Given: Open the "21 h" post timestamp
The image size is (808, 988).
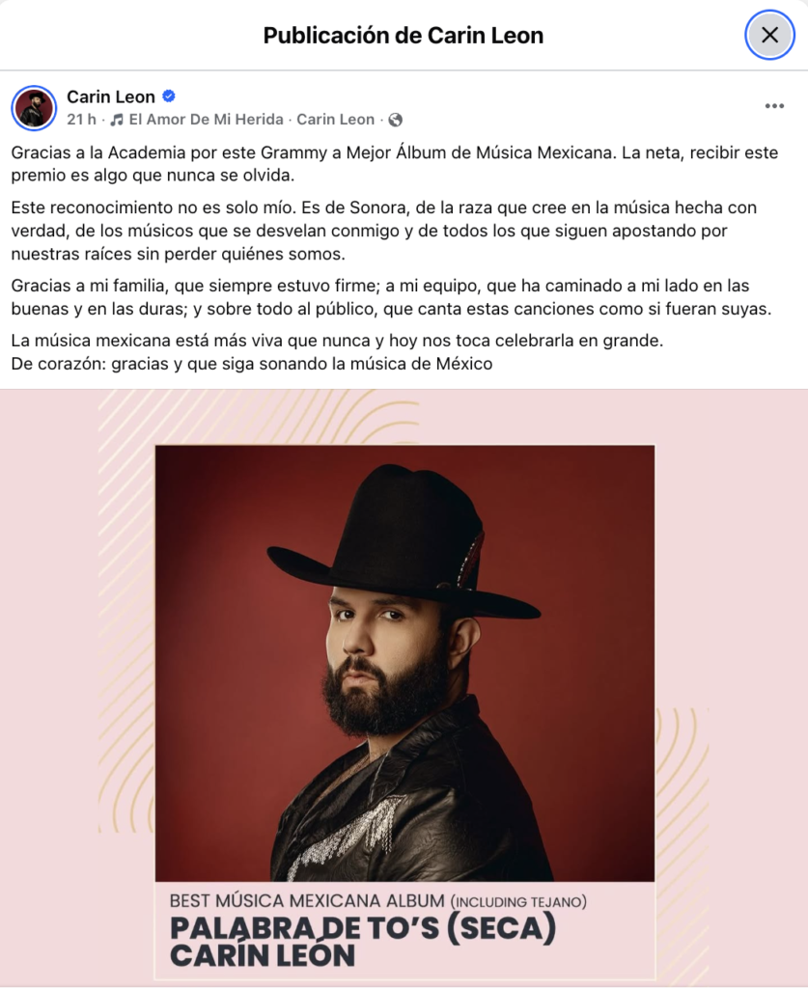Looking at the screenshot, I should (81, 119).
